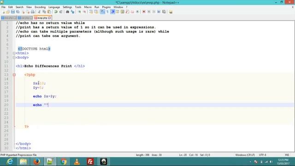Viewport: 295px width, 166px height.
Task: Open the Run menu
Action: pyautogui.click(x=97, y=7)
